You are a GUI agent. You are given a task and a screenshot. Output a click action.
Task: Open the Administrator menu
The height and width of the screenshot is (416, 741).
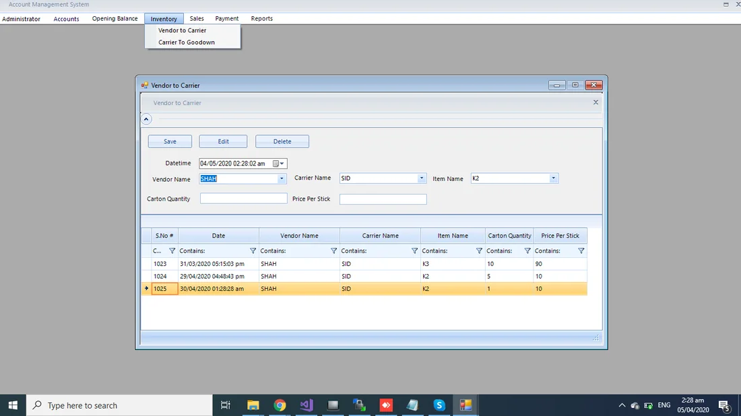point(22,19)
